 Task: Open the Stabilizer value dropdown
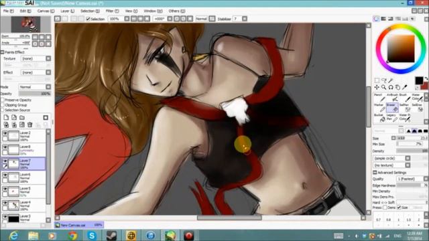245,19
